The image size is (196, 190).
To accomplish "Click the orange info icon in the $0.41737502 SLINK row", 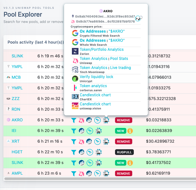I will pyautogui.click(x=130, y=163).
